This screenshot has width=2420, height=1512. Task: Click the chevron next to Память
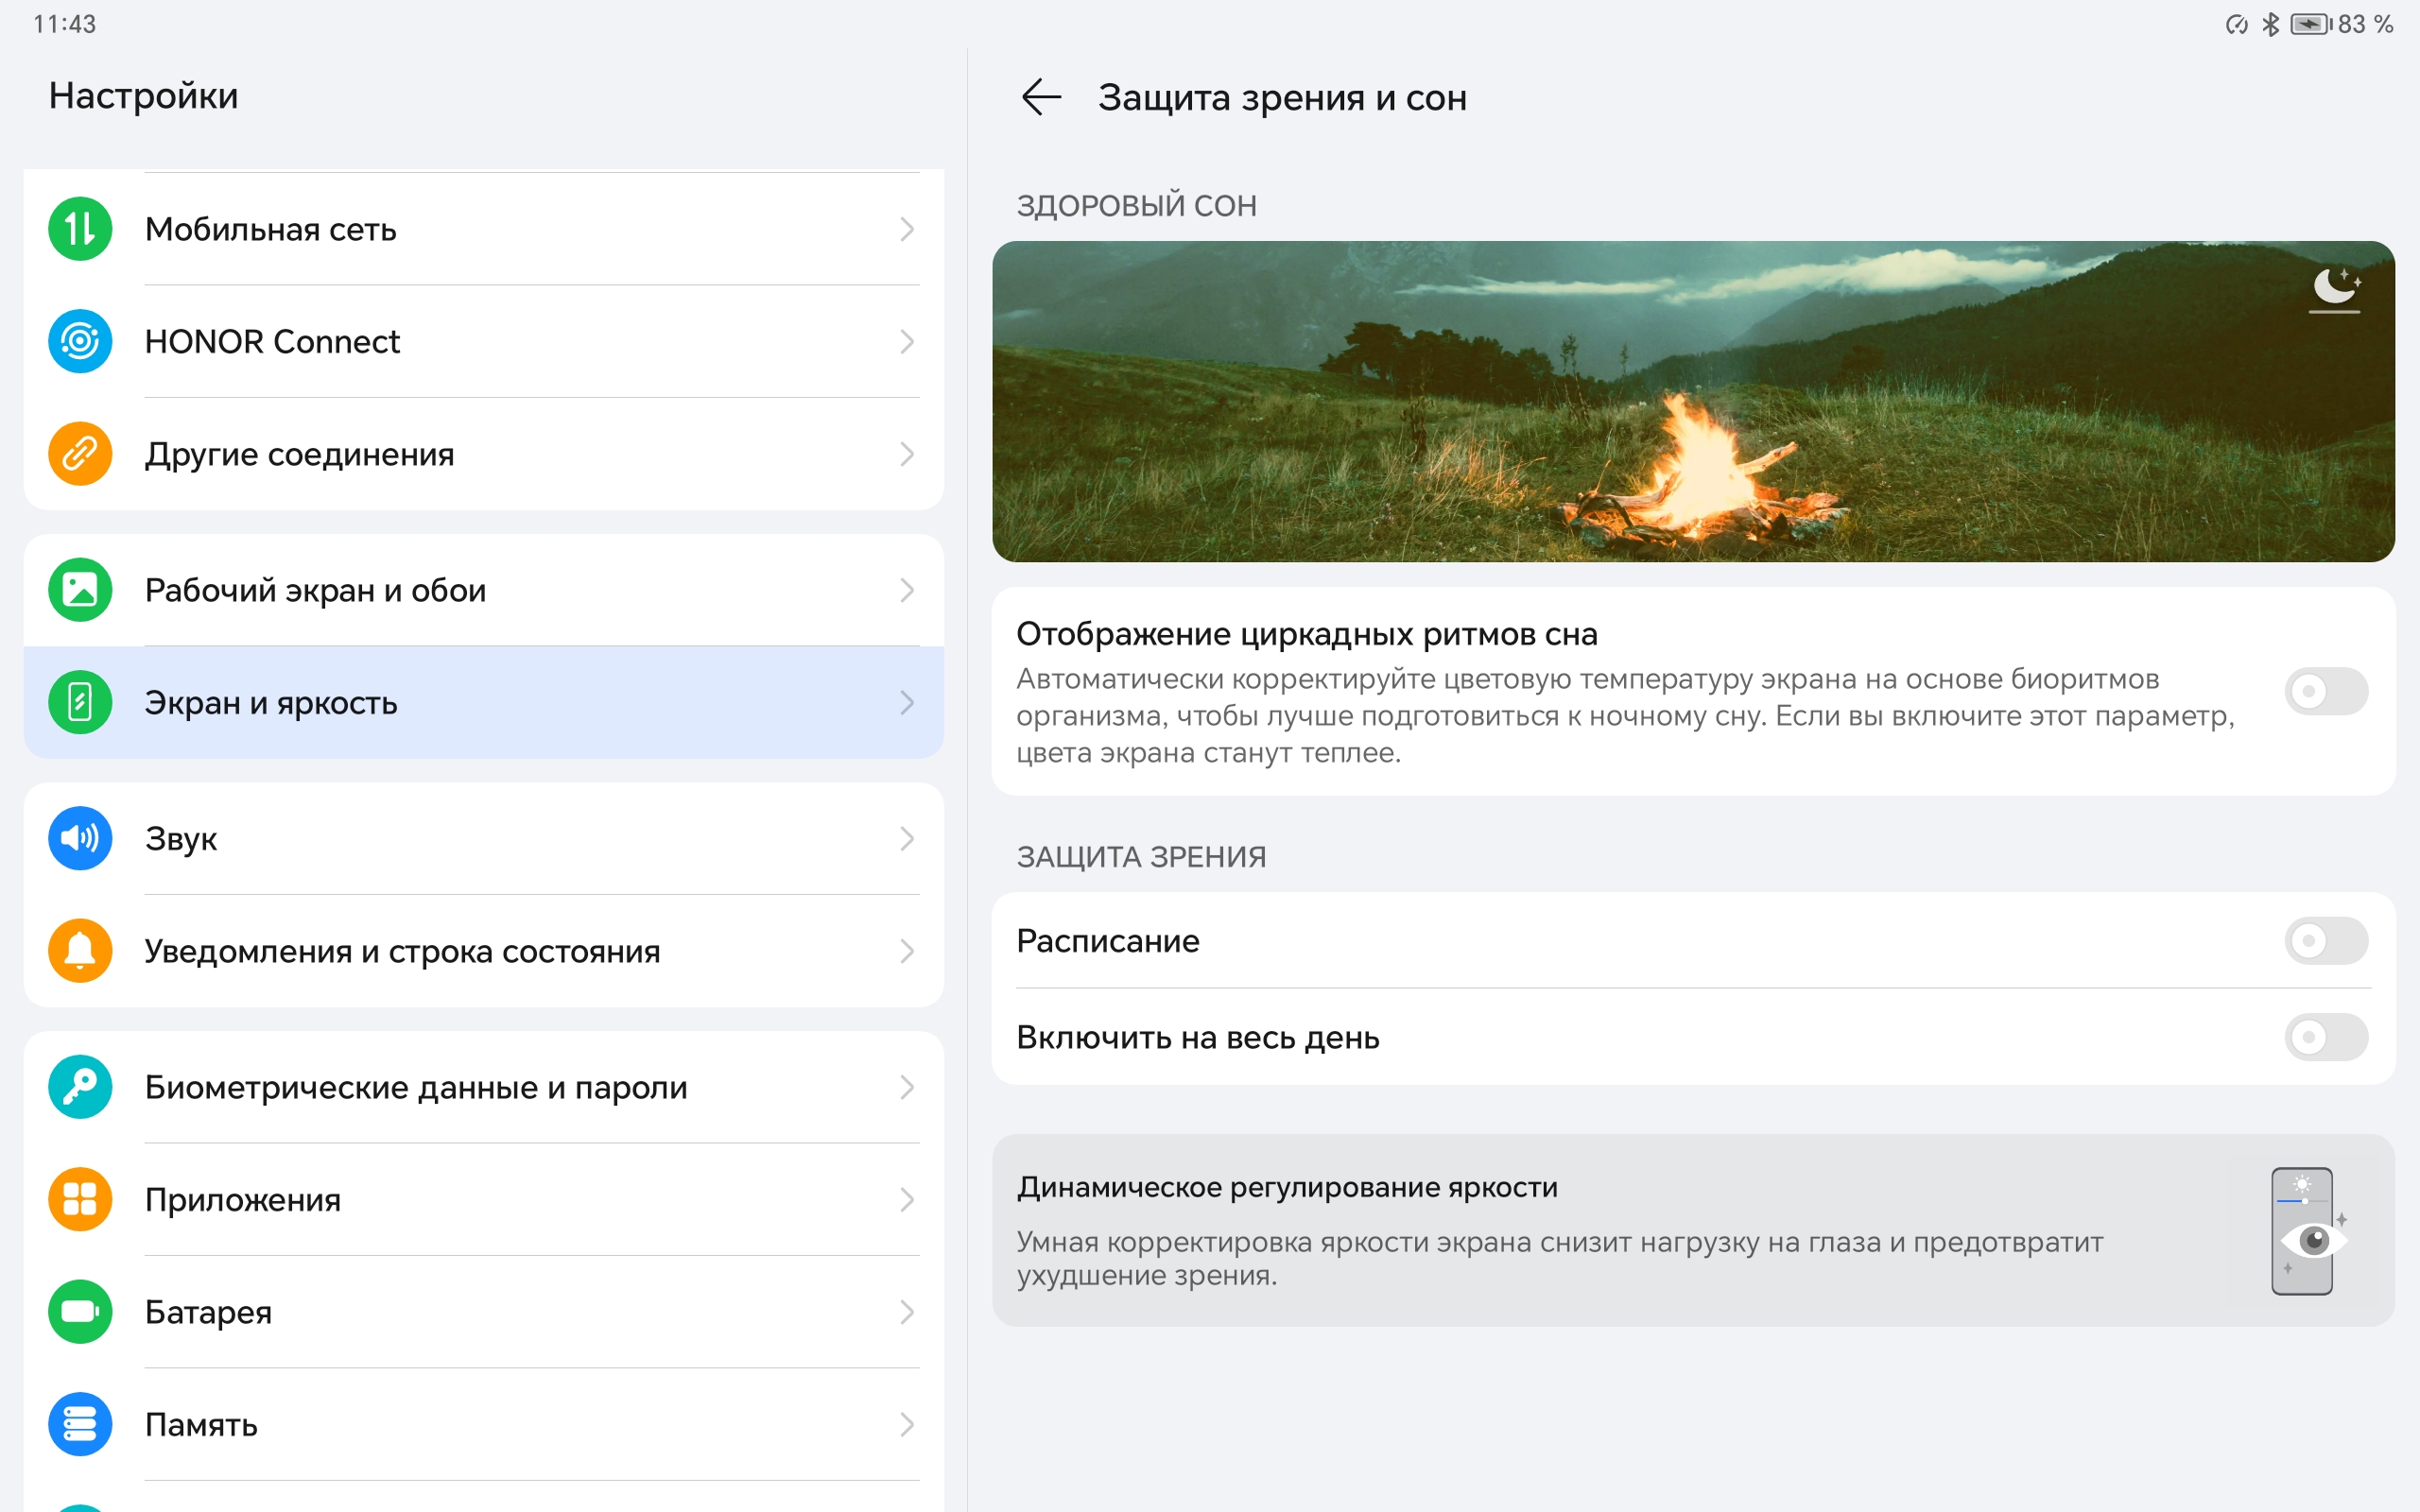coord(906,1424)
